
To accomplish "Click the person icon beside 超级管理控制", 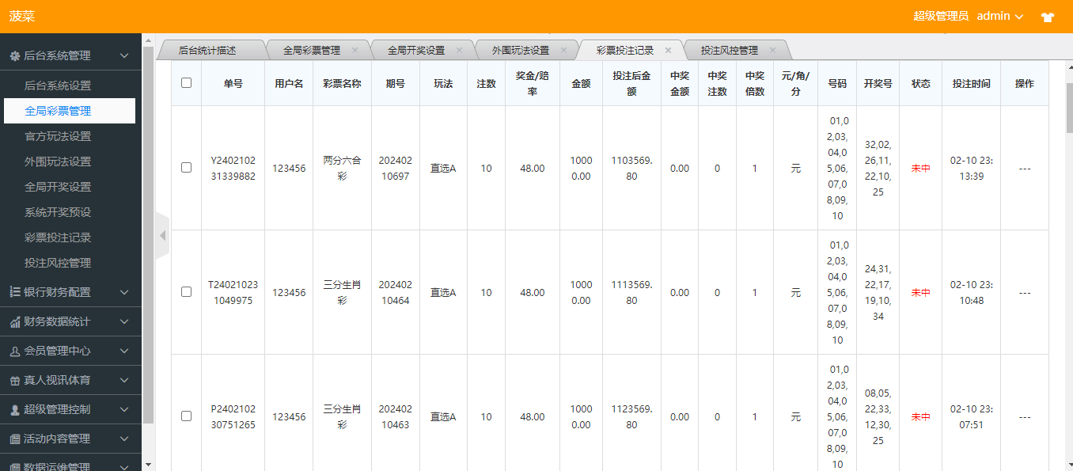I will point(14,410).
